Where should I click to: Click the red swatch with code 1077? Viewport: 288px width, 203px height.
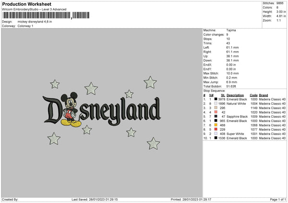(216, 129)
